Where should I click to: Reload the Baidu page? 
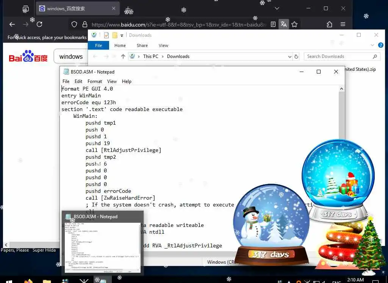click(39, 24)
